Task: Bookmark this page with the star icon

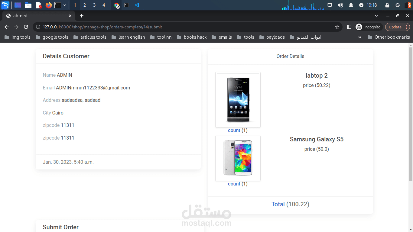Action: 337,27
